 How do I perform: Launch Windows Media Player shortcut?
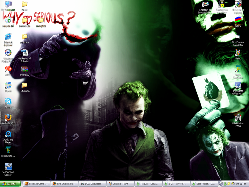[x=8, y=53]
